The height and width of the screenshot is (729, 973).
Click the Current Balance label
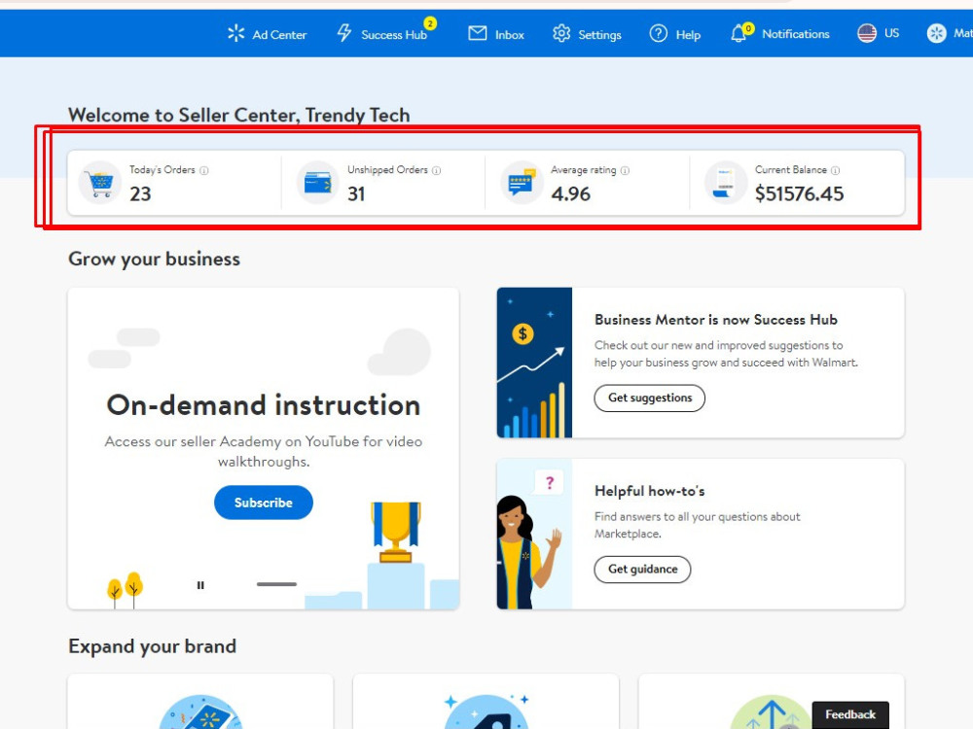click(790, 170)
